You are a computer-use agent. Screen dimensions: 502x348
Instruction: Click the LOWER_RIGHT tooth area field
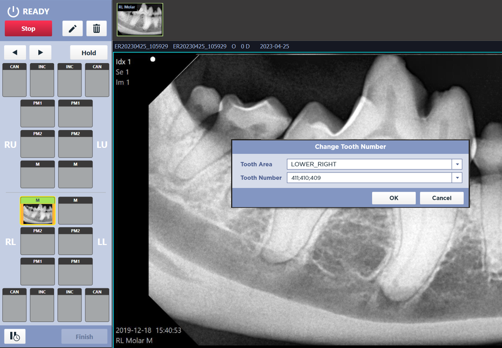[x=369, y=164]
